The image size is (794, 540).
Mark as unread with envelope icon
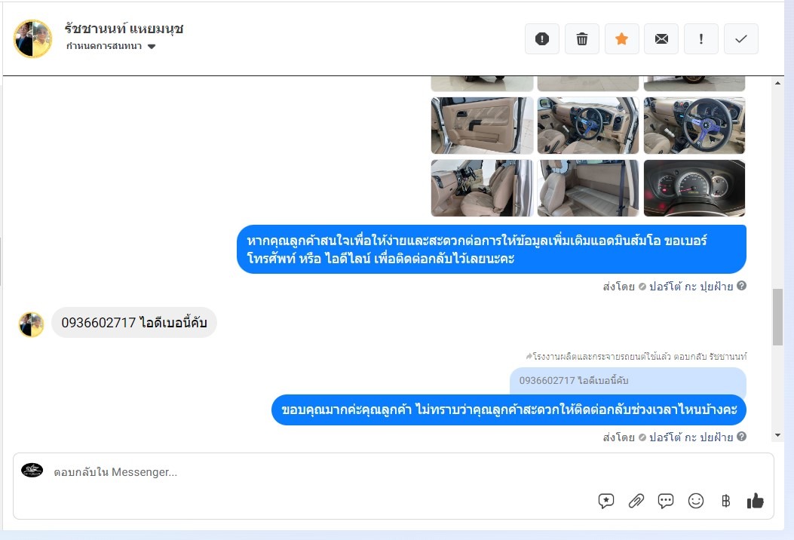[661, 38]
